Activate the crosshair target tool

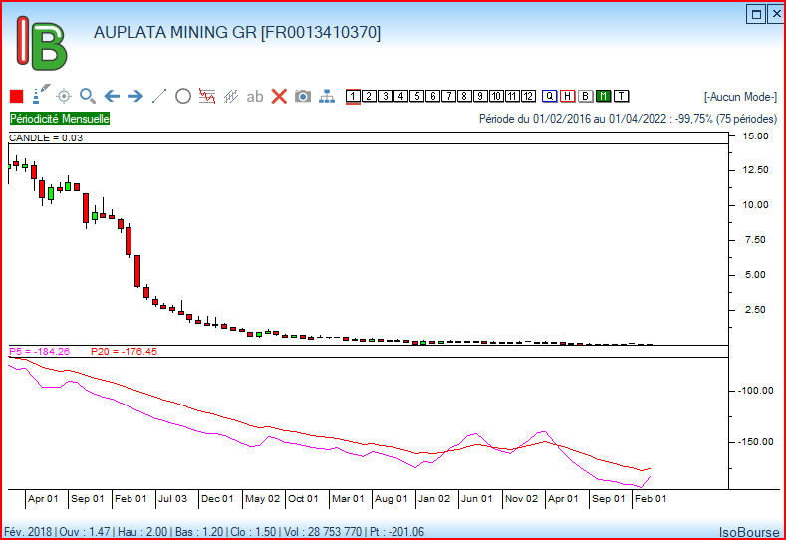tap(64, 96)
